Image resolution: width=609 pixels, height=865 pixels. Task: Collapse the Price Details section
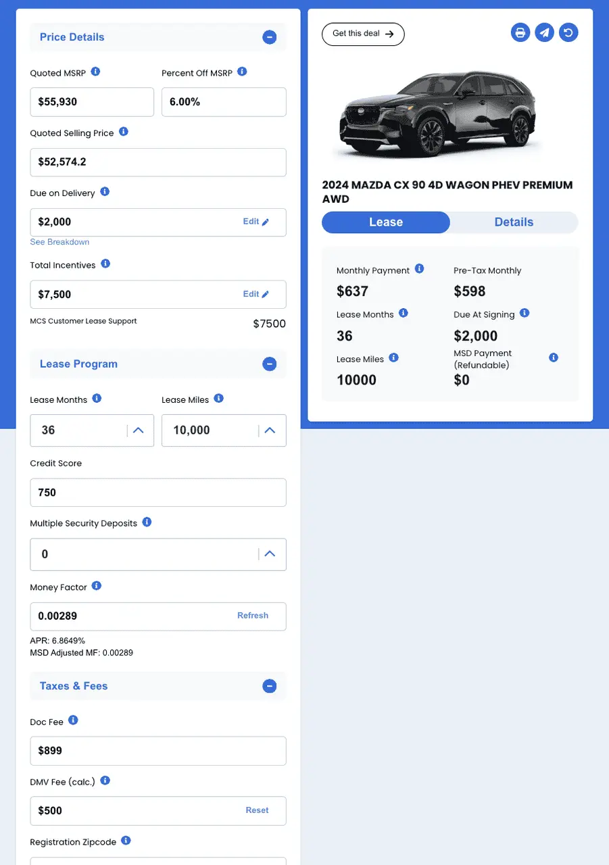269,37
